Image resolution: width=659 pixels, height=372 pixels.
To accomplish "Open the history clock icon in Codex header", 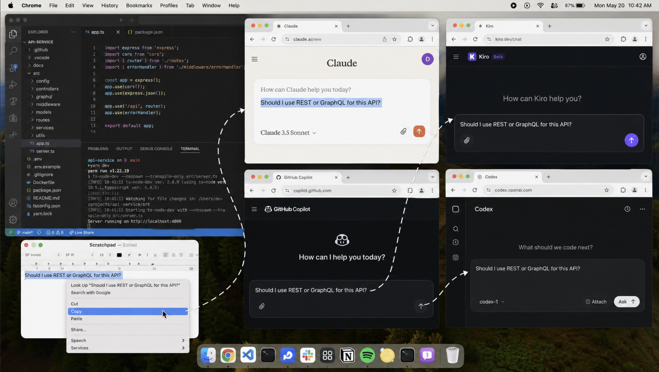I will click(627, 209).
